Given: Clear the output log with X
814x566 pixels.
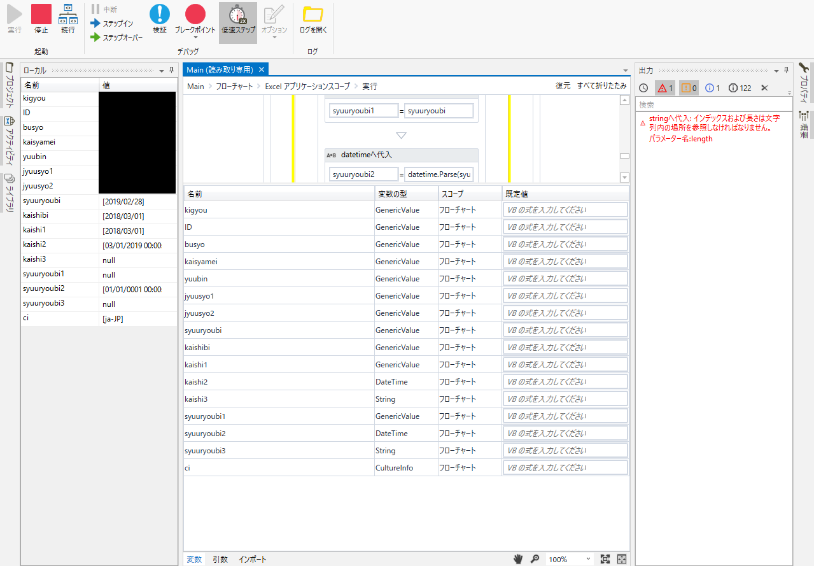Looking at the screenshot, I should [764, 88].
